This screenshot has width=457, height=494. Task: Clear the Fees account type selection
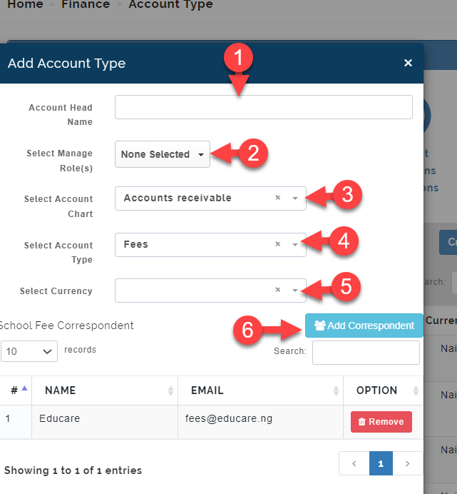pos(277,244)
